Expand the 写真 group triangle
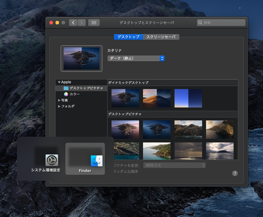 (x=59, y=100)
